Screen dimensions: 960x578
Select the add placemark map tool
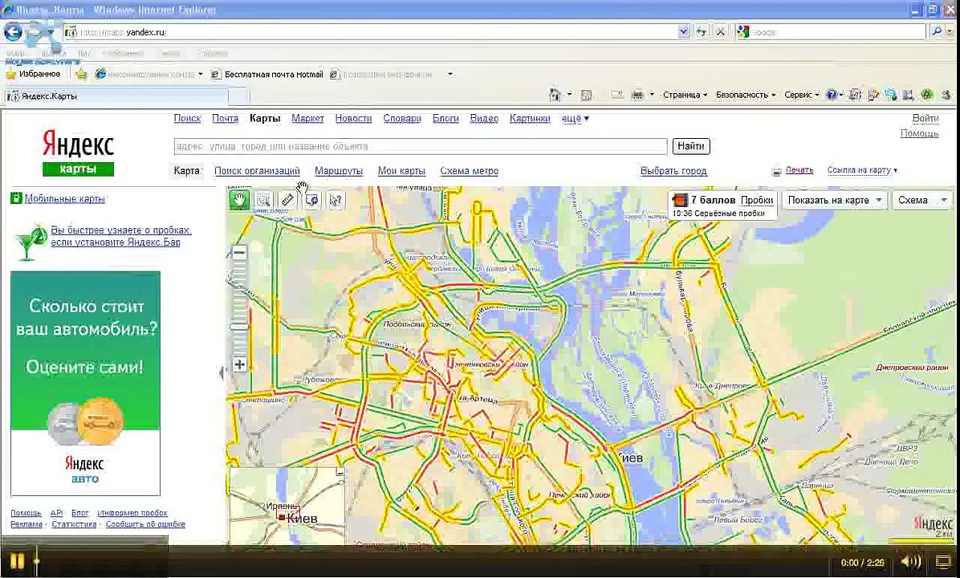click(311, 200)
